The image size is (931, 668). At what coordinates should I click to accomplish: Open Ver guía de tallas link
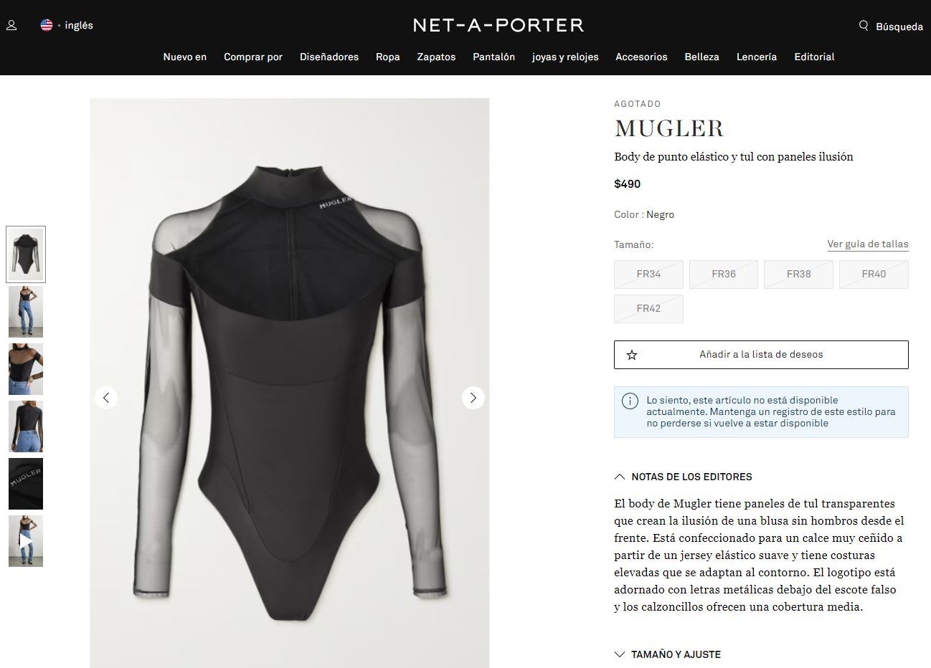[x=868, y=244]
